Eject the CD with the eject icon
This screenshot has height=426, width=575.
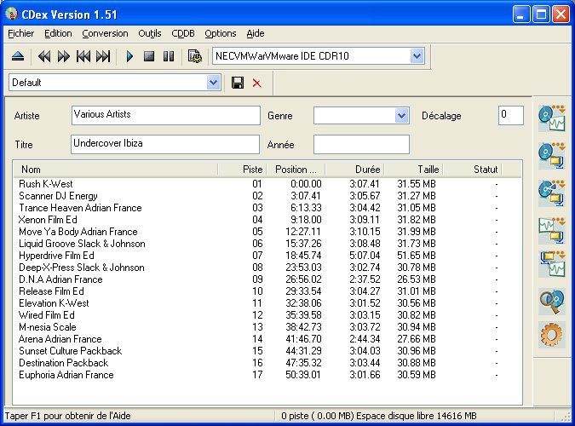pos(19,56)
